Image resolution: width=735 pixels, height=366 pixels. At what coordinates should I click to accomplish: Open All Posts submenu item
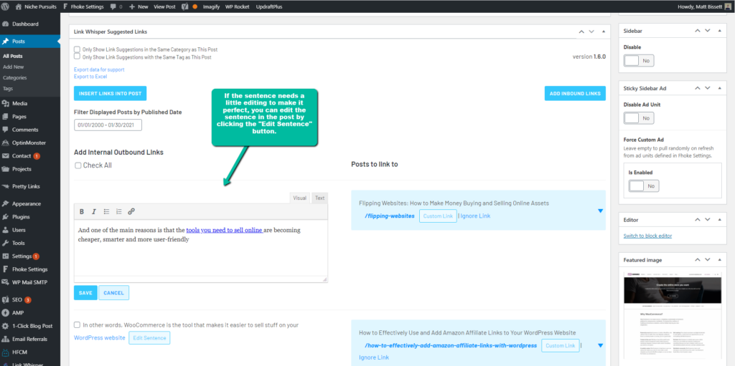click(x=13, y=56)
